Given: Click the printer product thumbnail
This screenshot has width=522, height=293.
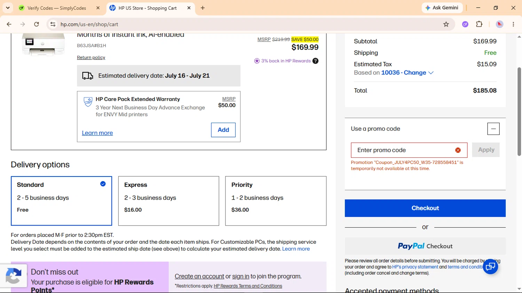Looking at the screenshot, I should coord(43,44).
